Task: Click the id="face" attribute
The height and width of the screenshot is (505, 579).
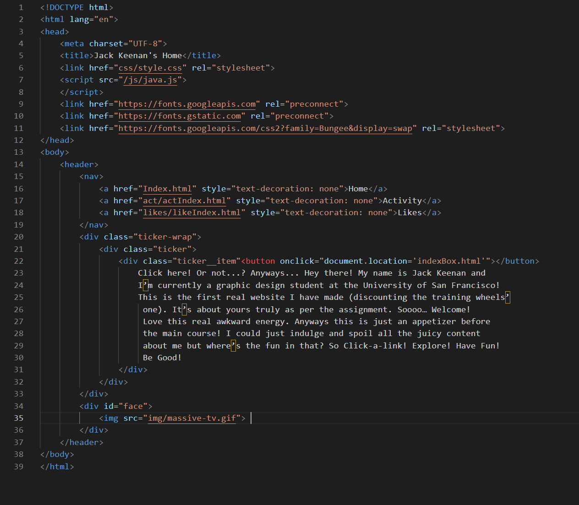Action: (126, 406)
